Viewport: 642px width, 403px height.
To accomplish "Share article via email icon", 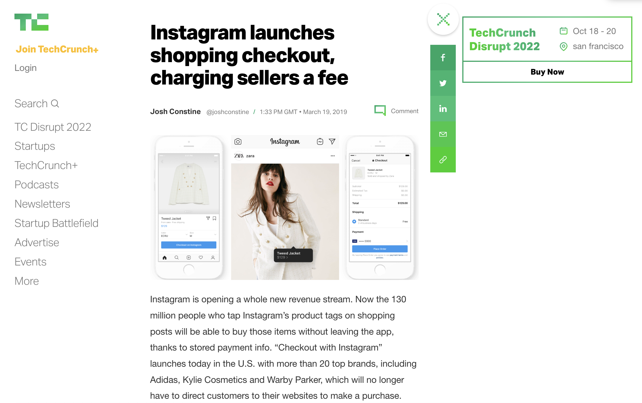I will (x=443, y=134).
